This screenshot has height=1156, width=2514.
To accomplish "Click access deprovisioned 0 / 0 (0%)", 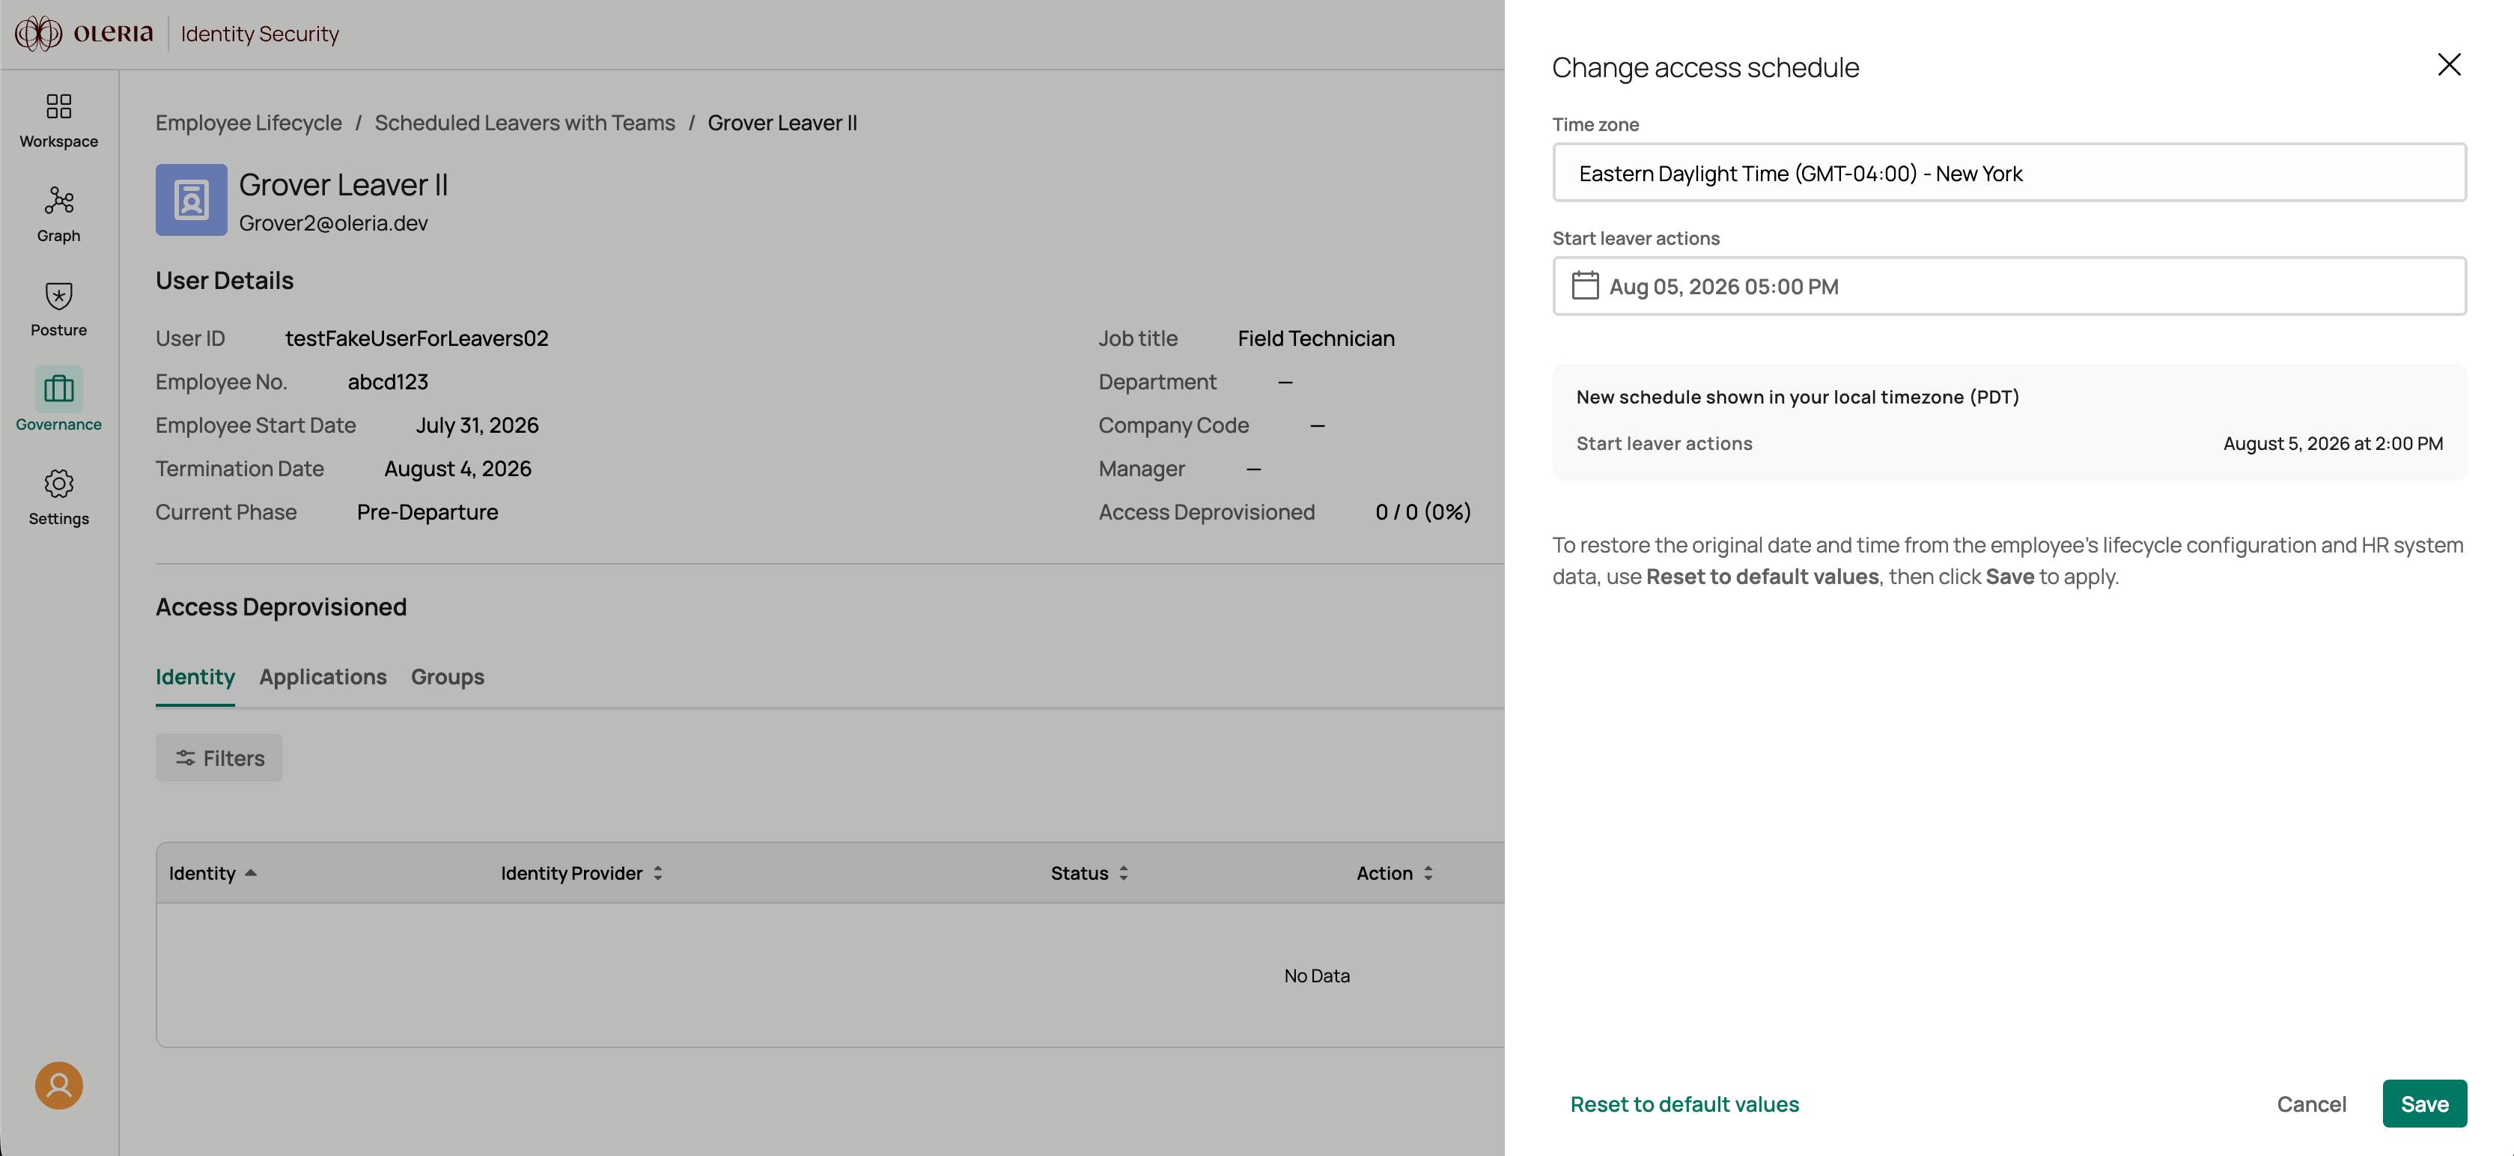I will click(x=1423, y=511).
